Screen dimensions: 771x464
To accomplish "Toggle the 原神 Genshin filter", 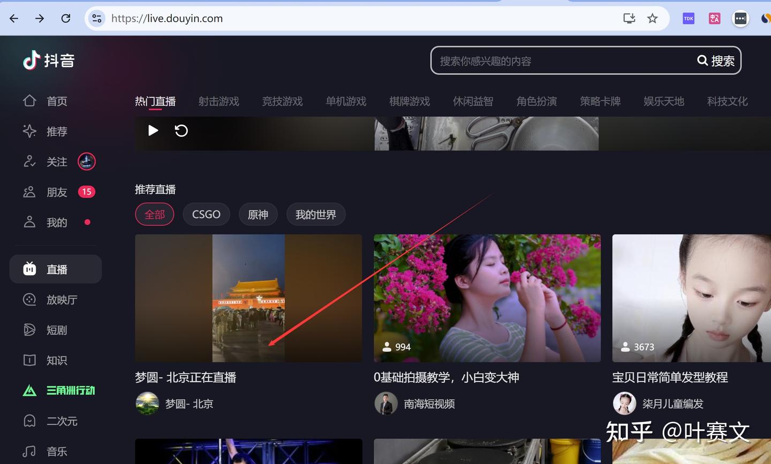I will 258,214.
